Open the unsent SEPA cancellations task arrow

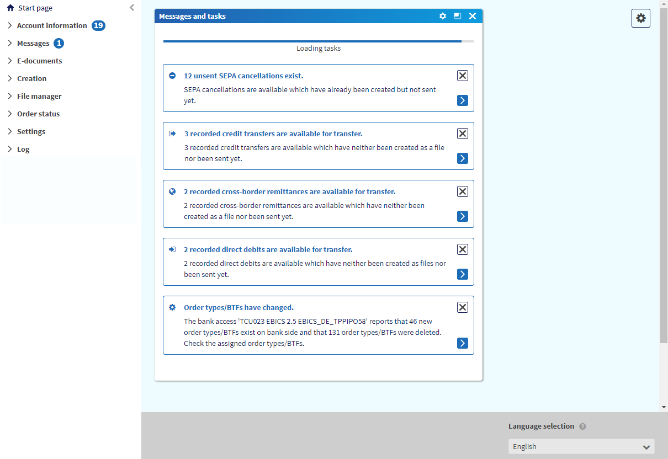[463, 100]
